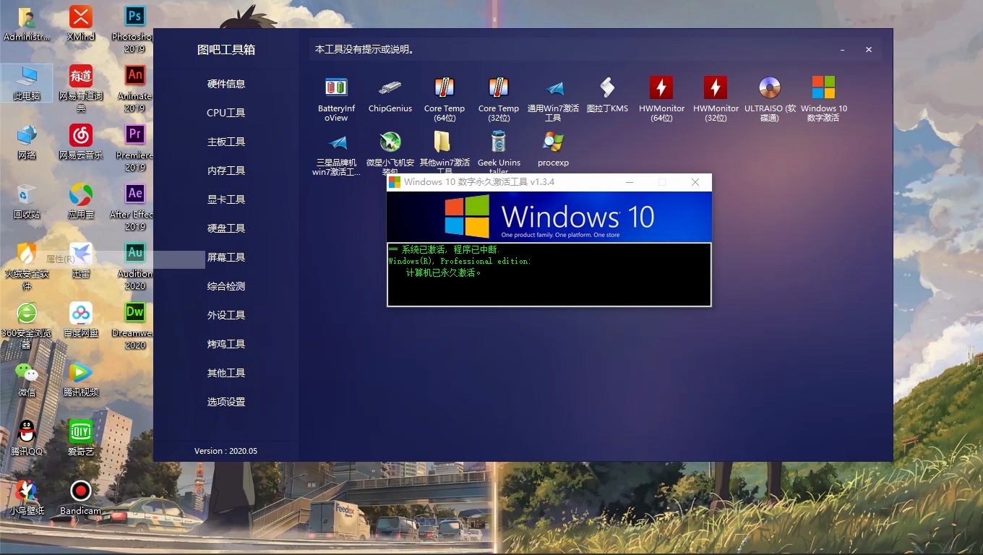The image size is (983, 555).
Task: Click the 计算机已永久激活。 console line
Action: pos(443,272)
